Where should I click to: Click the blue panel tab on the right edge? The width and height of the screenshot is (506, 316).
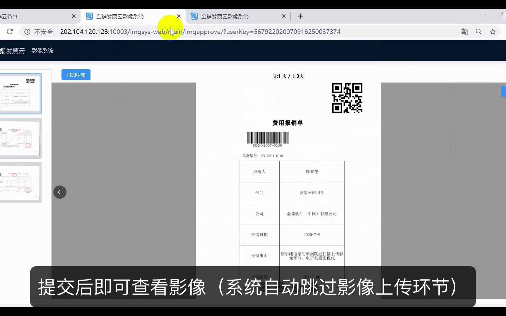(503, 91)
